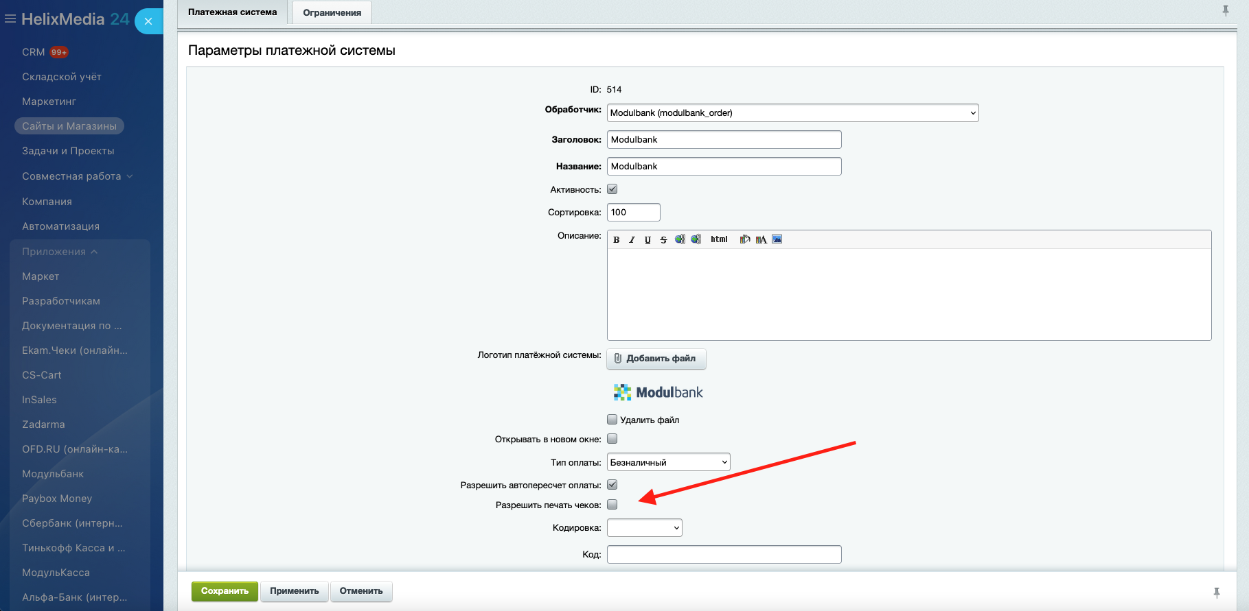Viewport: 1249px width, 611px height.
Task: Open Тинькофф Касса sidebar app
Action: 73,548
